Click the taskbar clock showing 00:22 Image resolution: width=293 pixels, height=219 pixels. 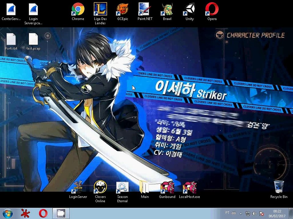pos(277,214)
